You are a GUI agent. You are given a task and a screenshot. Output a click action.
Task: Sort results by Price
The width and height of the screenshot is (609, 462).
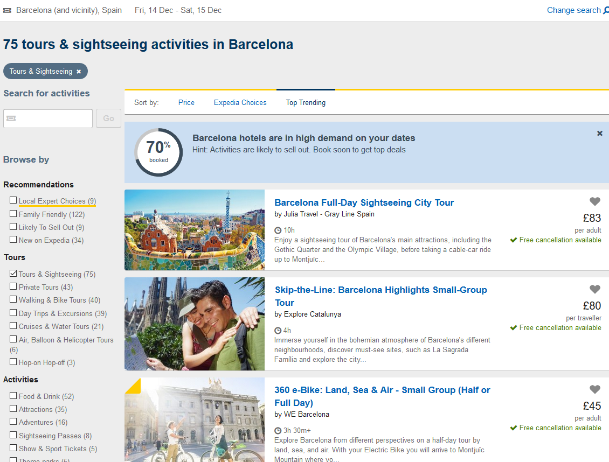point(186,102)
